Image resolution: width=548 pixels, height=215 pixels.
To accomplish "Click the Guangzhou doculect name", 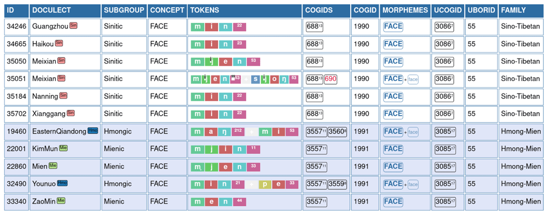I will click(x=50, y=26).
